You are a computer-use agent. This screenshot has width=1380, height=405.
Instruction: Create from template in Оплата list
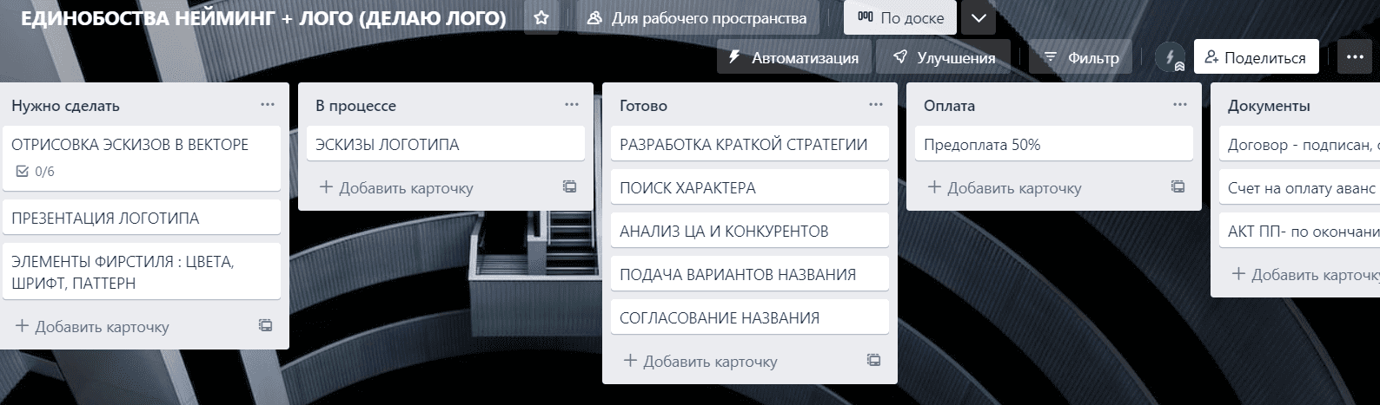[x=1178, y=186]
